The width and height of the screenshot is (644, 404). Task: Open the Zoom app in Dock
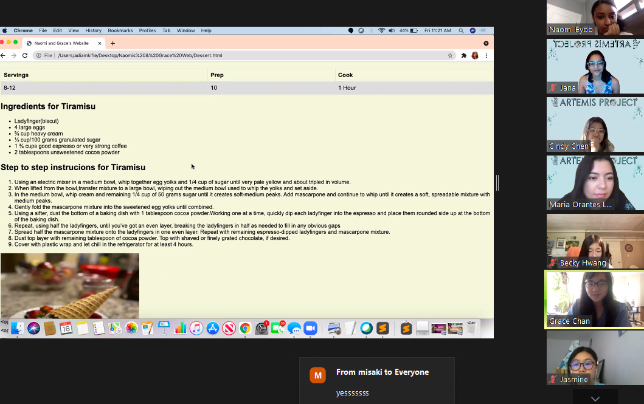tap(311, 328)
